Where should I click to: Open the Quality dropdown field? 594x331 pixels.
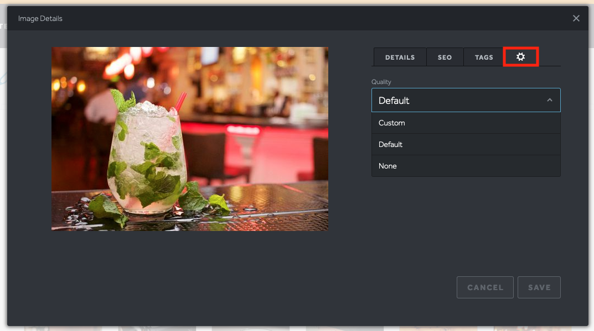(466, 100)
